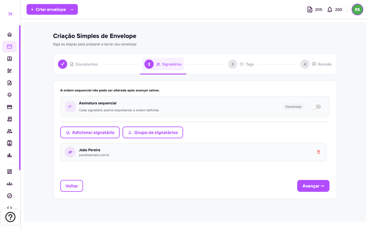Open the three-person team icon in sidebar
This screenshot has height=230, width=369.
[9, 184]
